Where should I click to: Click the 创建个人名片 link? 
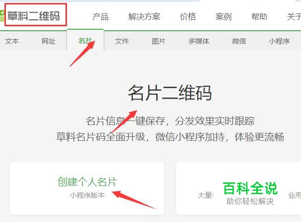pos(87,182)
